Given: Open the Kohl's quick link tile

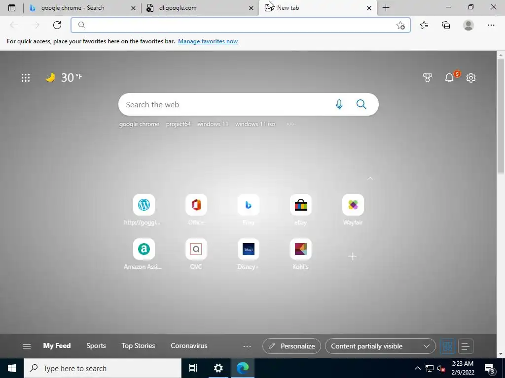Looking at the screenshot, I should (x=300, y=249).
